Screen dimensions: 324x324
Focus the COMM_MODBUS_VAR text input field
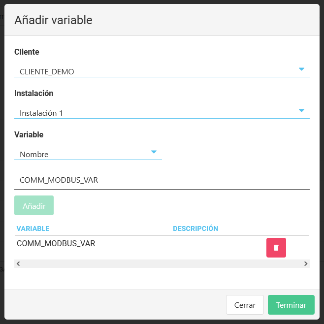tap(162, 180)
